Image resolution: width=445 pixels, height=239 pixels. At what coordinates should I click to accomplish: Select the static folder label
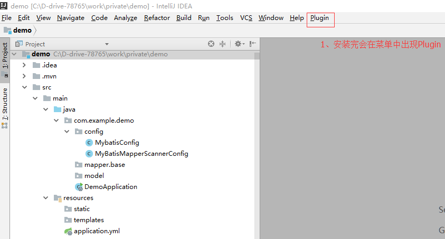(x=82, y=209)
